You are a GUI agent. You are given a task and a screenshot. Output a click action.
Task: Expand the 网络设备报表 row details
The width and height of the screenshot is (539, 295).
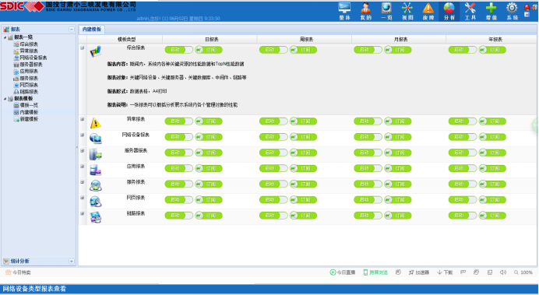[82, 135]
